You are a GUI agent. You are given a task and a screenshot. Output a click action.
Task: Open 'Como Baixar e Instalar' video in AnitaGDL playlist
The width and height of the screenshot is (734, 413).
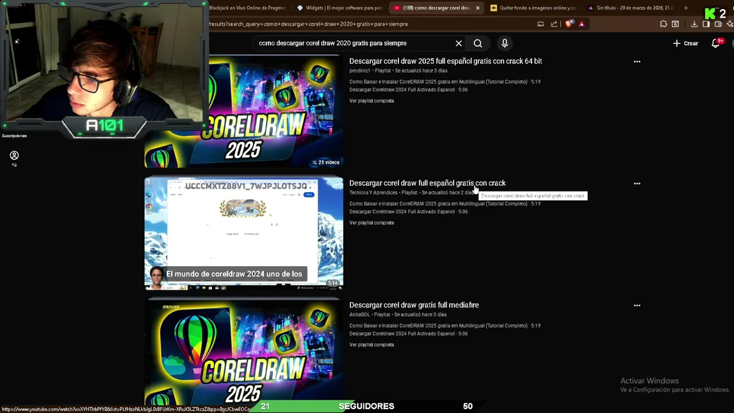pos(445,326)
